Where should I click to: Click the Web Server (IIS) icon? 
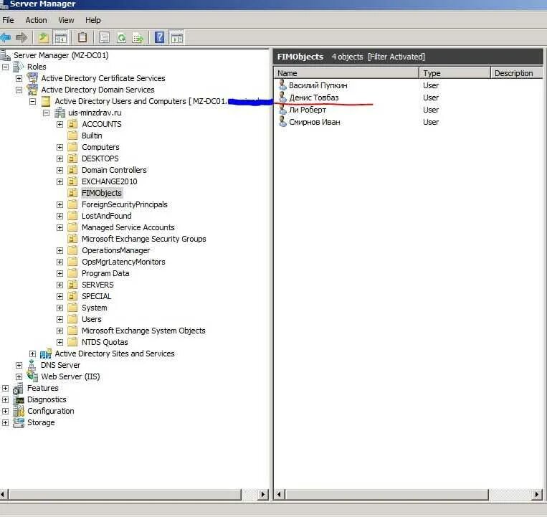32,376
